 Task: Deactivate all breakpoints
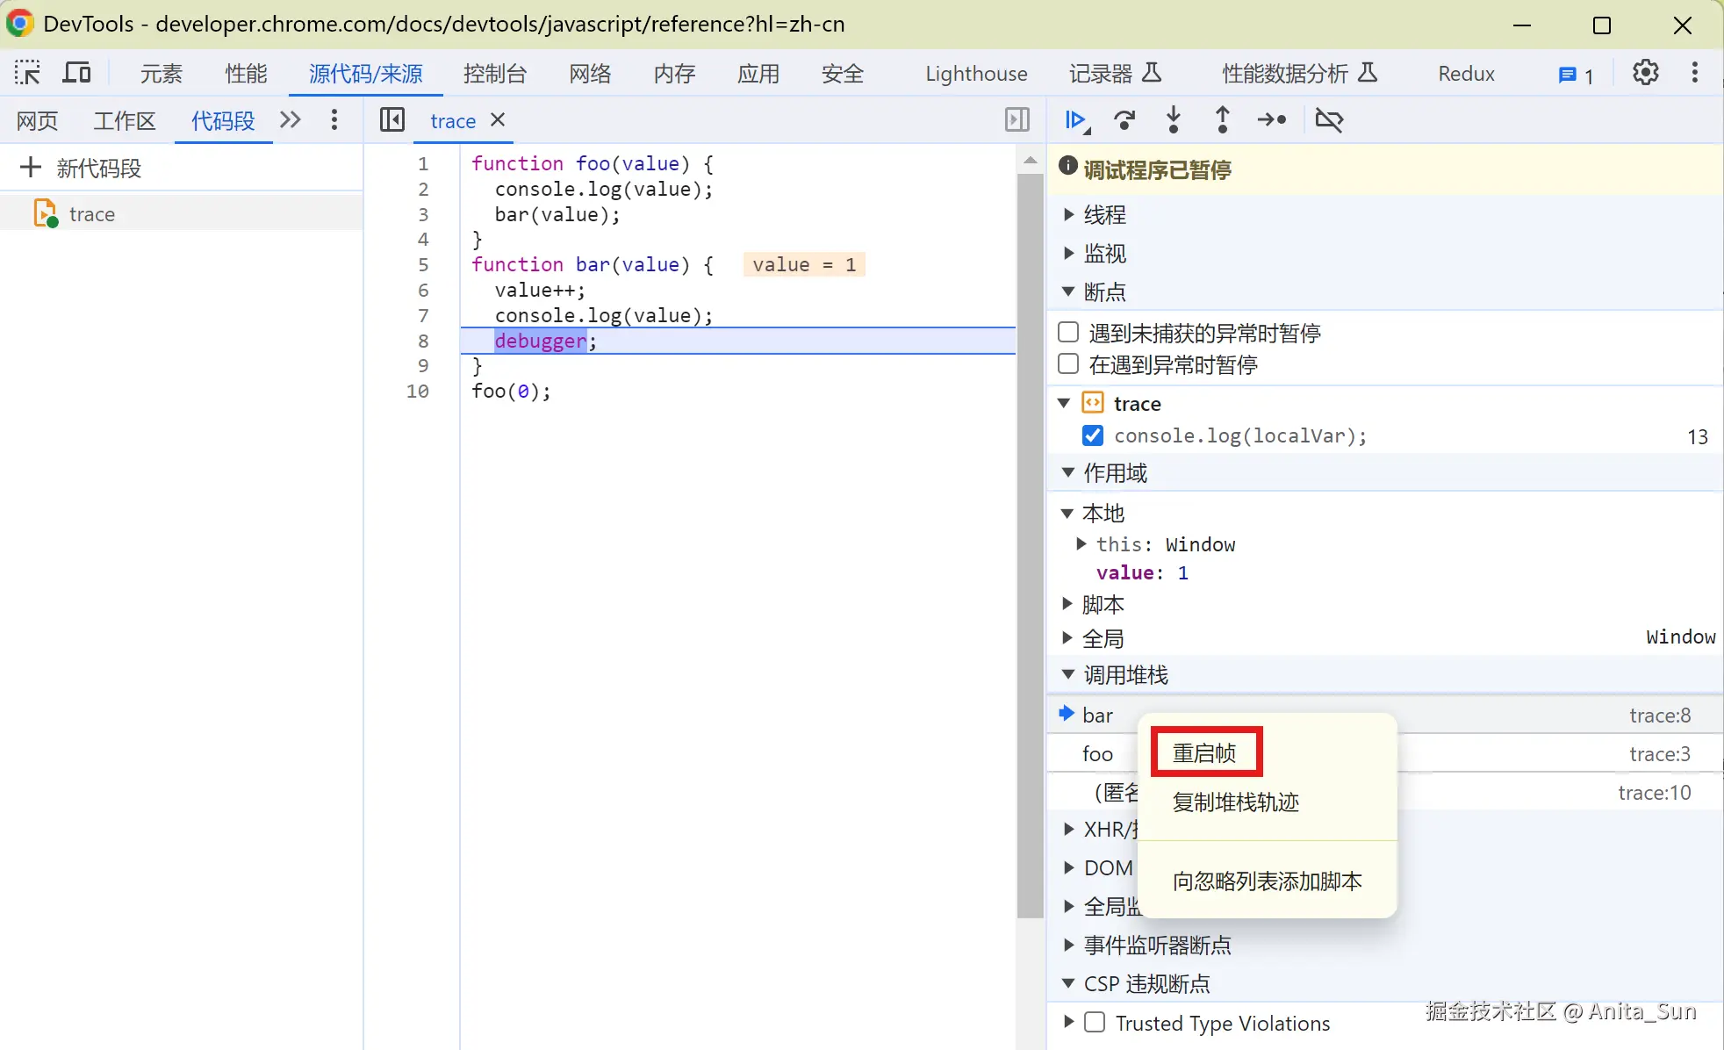point(1329,120)
